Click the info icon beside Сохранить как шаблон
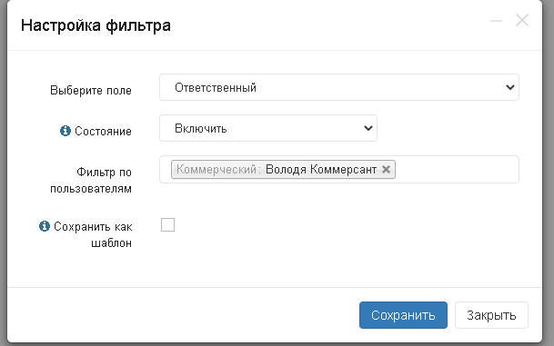 pos(45,226)
